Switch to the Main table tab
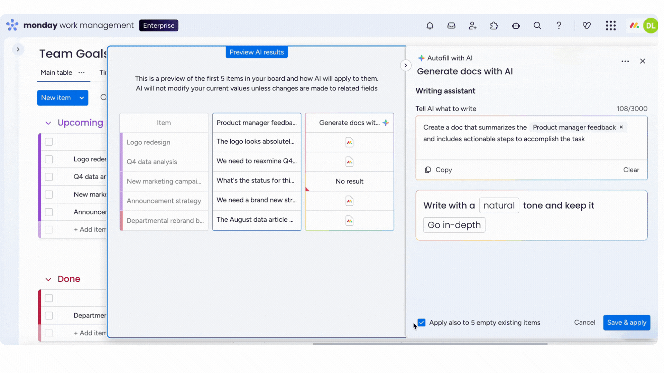 (56, 73)
